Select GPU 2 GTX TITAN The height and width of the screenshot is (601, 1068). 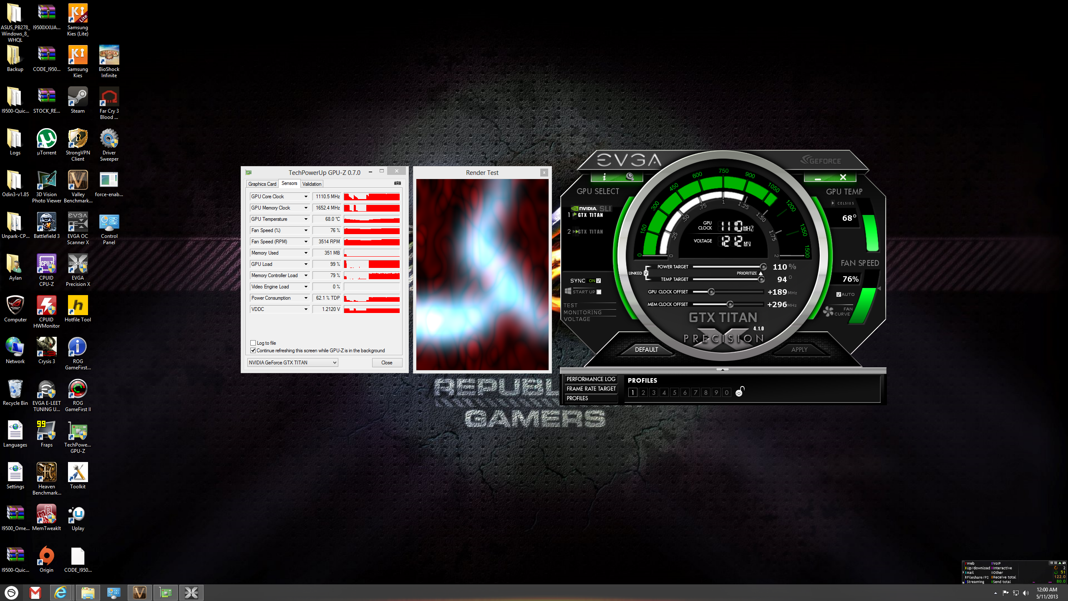[x=590, y=232]
